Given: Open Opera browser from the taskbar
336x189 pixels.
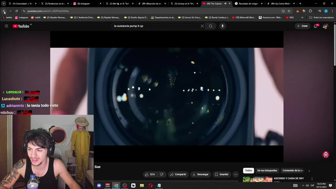Looking at the screenshot, I should 150,186.
